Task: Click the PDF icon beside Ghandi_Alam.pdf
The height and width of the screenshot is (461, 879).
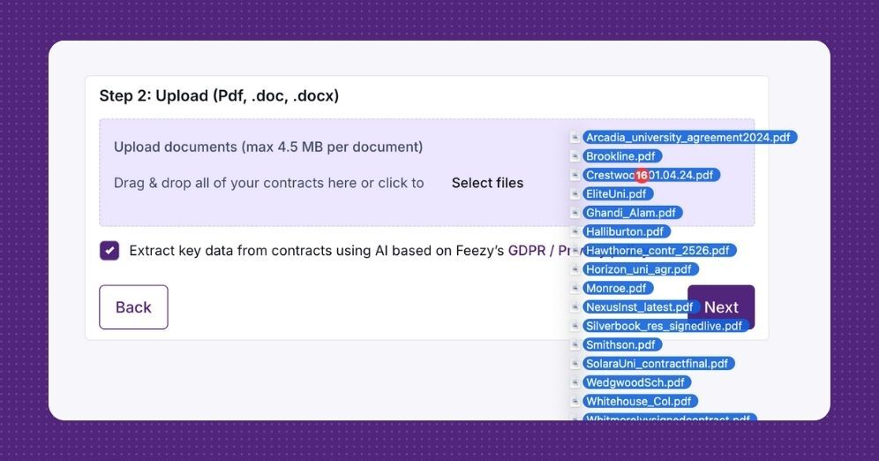Action: 575,213
